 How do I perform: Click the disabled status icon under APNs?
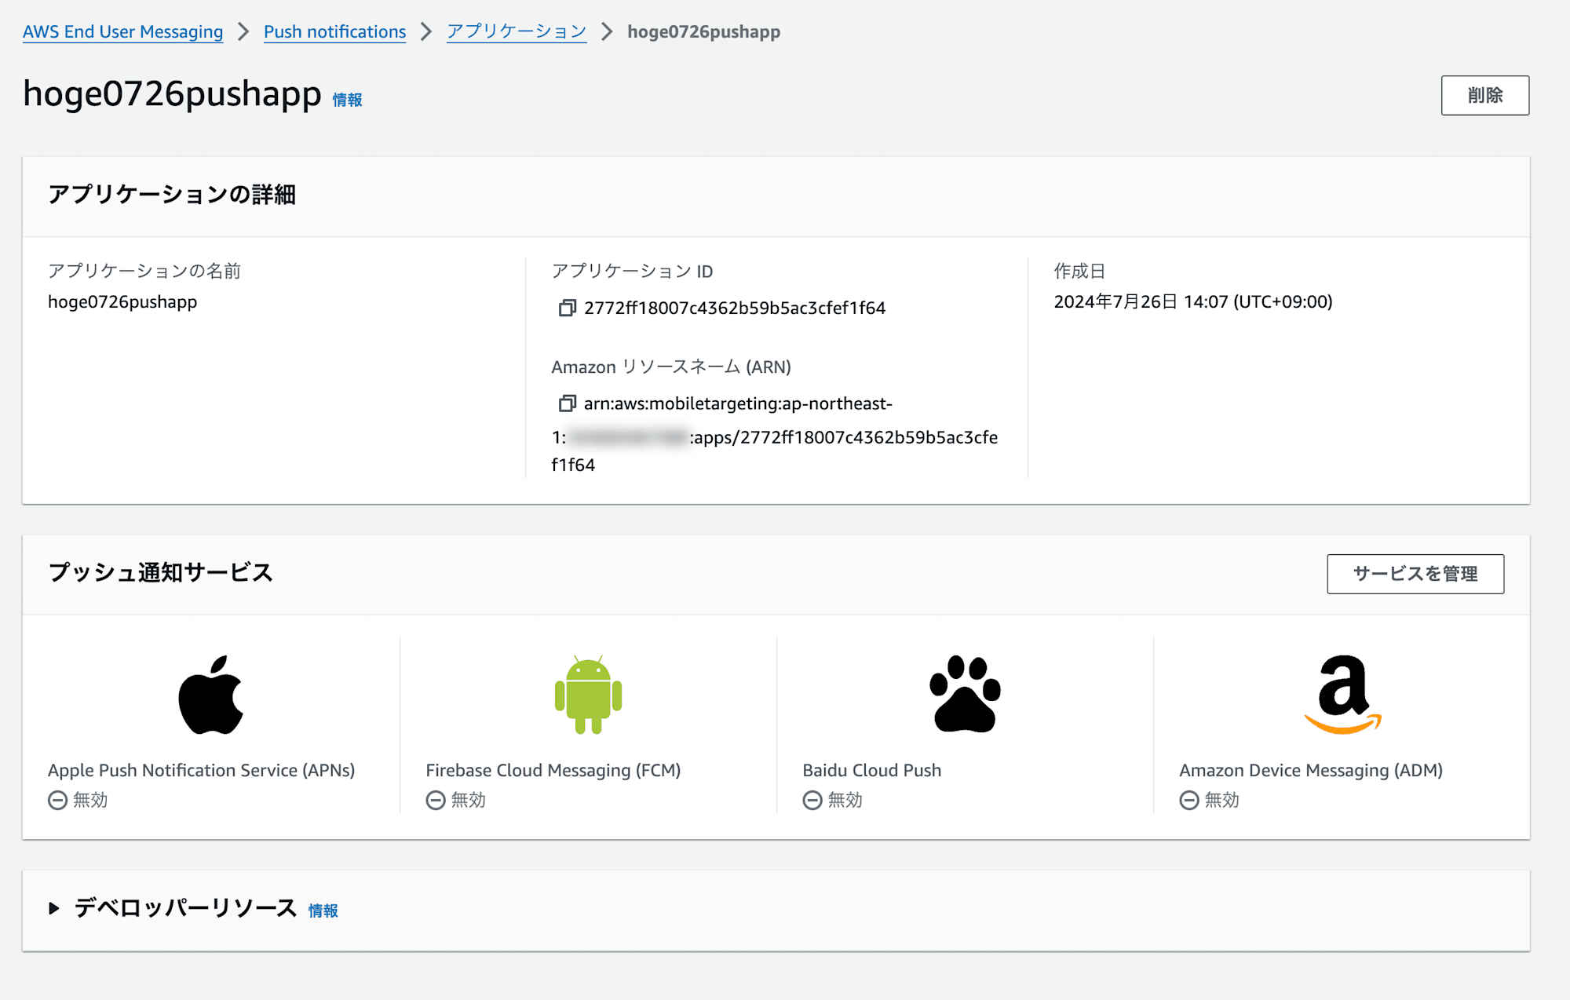(57, 800)
